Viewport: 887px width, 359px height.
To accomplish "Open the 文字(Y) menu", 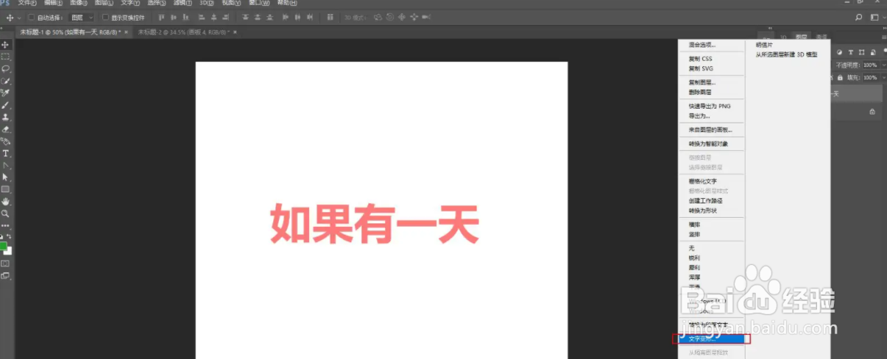I will click(x=130, y=3).
